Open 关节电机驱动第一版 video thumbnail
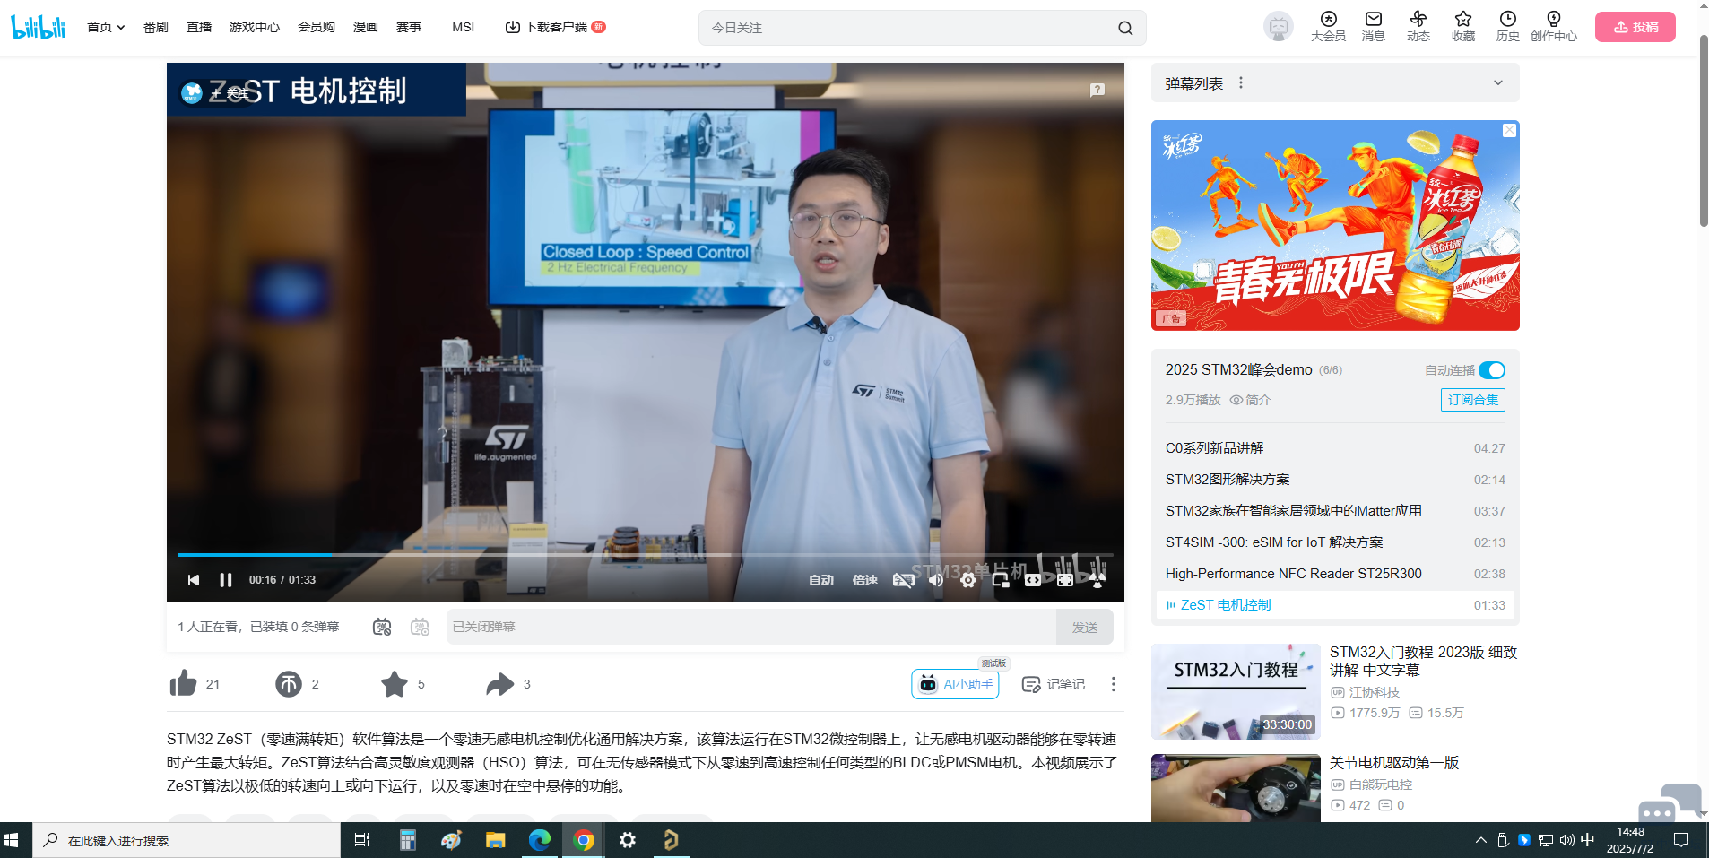The width and height of the screenshot is (1709, 858). point(1236,788)
